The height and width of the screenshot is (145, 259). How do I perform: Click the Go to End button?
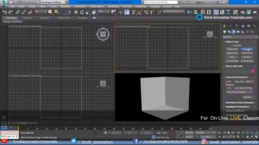238,133
